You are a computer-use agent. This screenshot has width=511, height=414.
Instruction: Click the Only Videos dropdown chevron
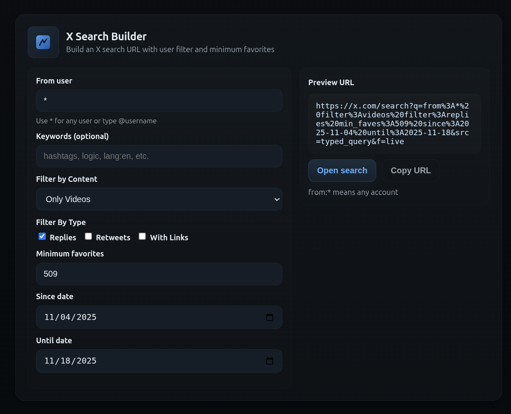tap(276, 199)
